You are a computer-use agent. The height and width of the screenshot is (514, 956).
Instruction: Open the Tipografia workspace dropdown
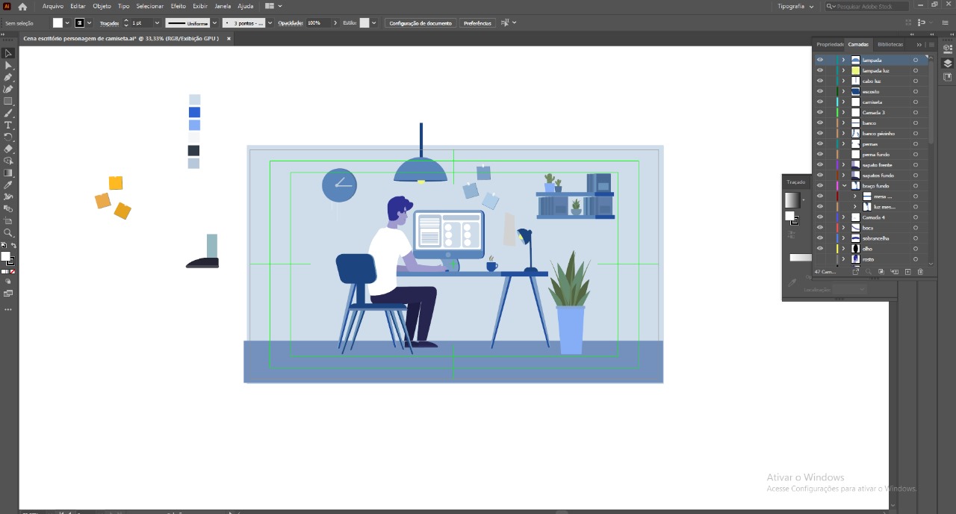point(795,6)
